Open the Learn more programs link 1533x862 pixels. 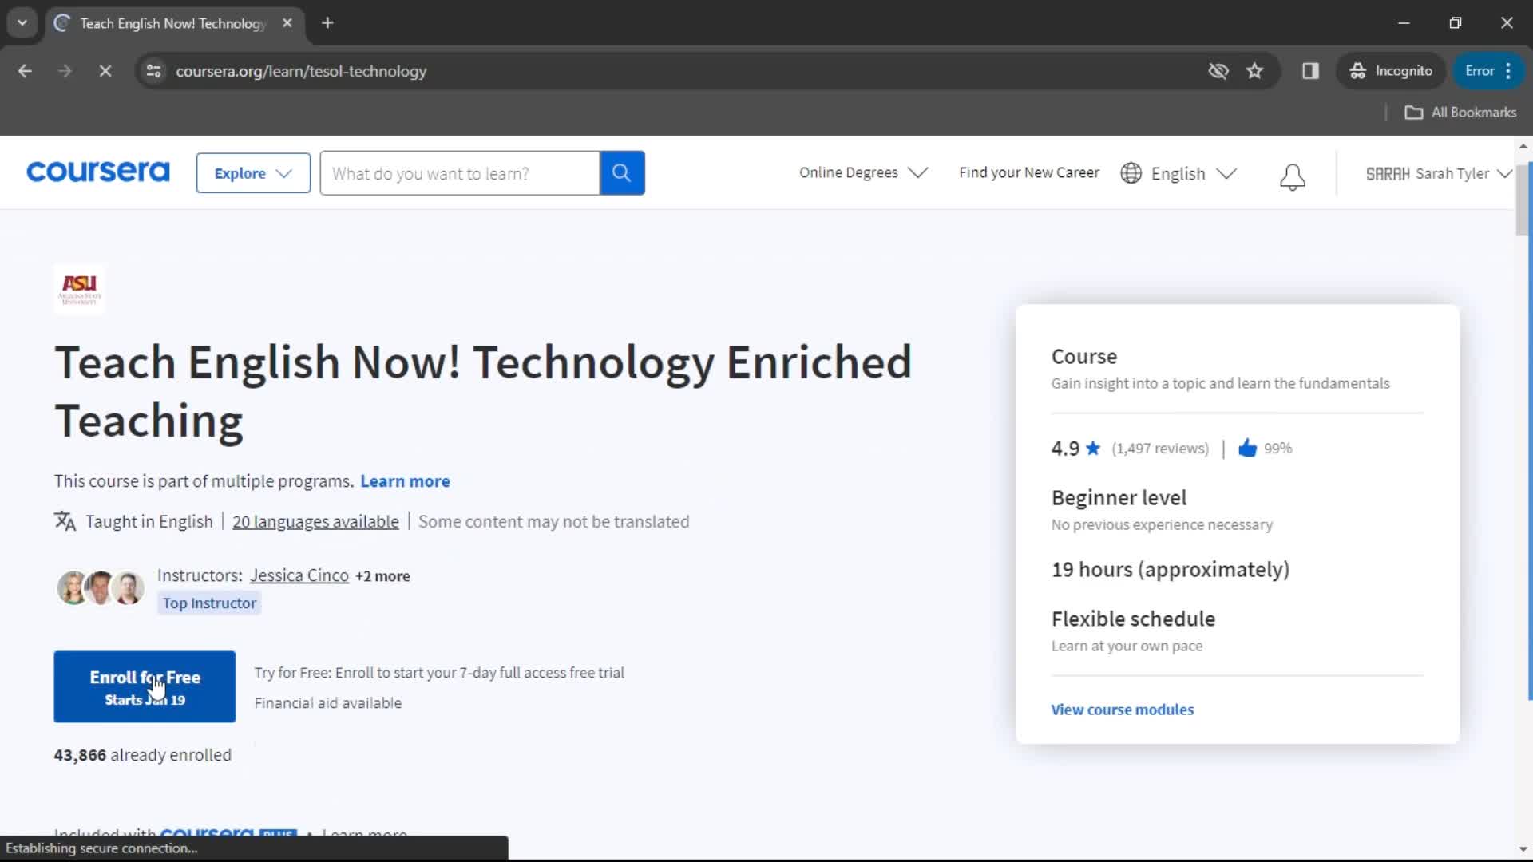(405, 481)
